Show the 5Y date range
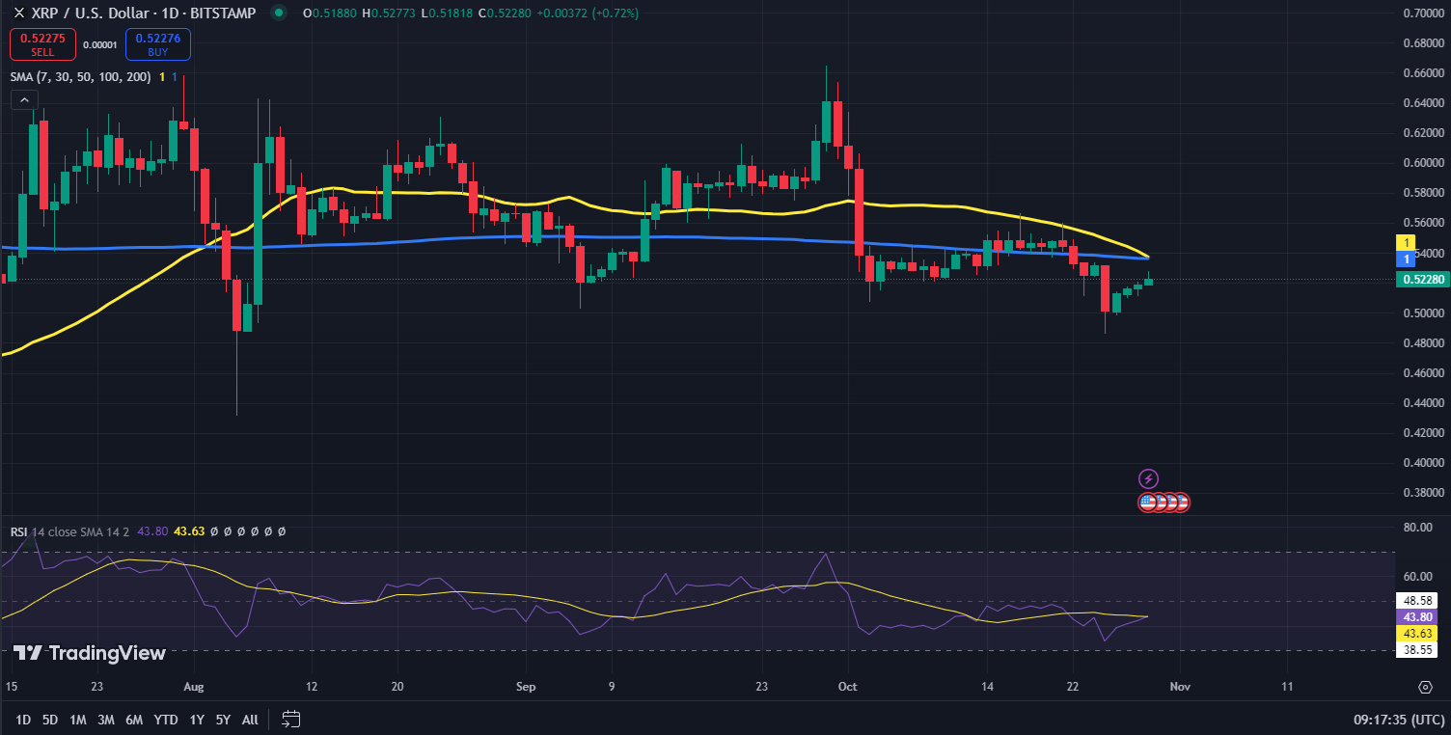This screenshot has height=735, width=1451. click(x=223, y=719)
